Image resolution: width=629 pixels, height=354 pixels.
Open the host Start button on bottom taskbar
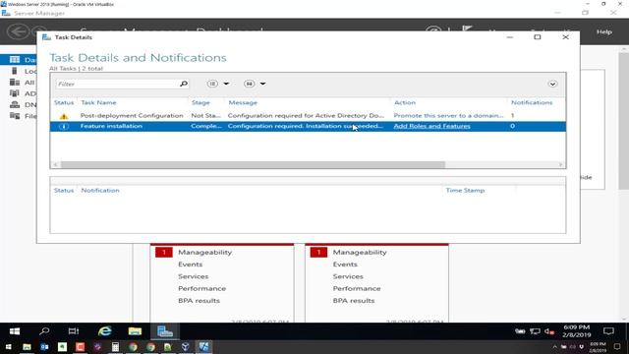8,347
